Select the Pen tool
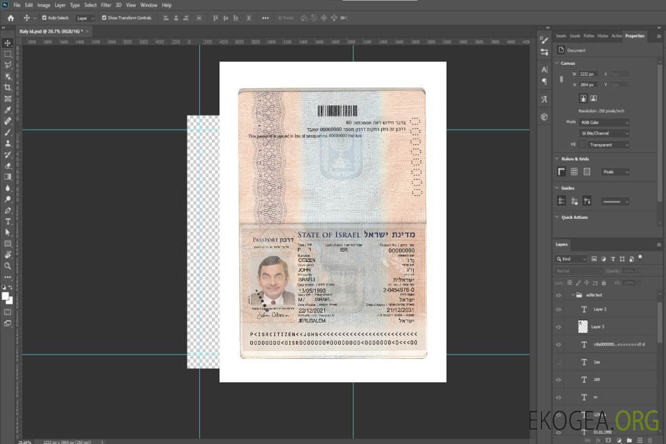 tap(7, 210)
